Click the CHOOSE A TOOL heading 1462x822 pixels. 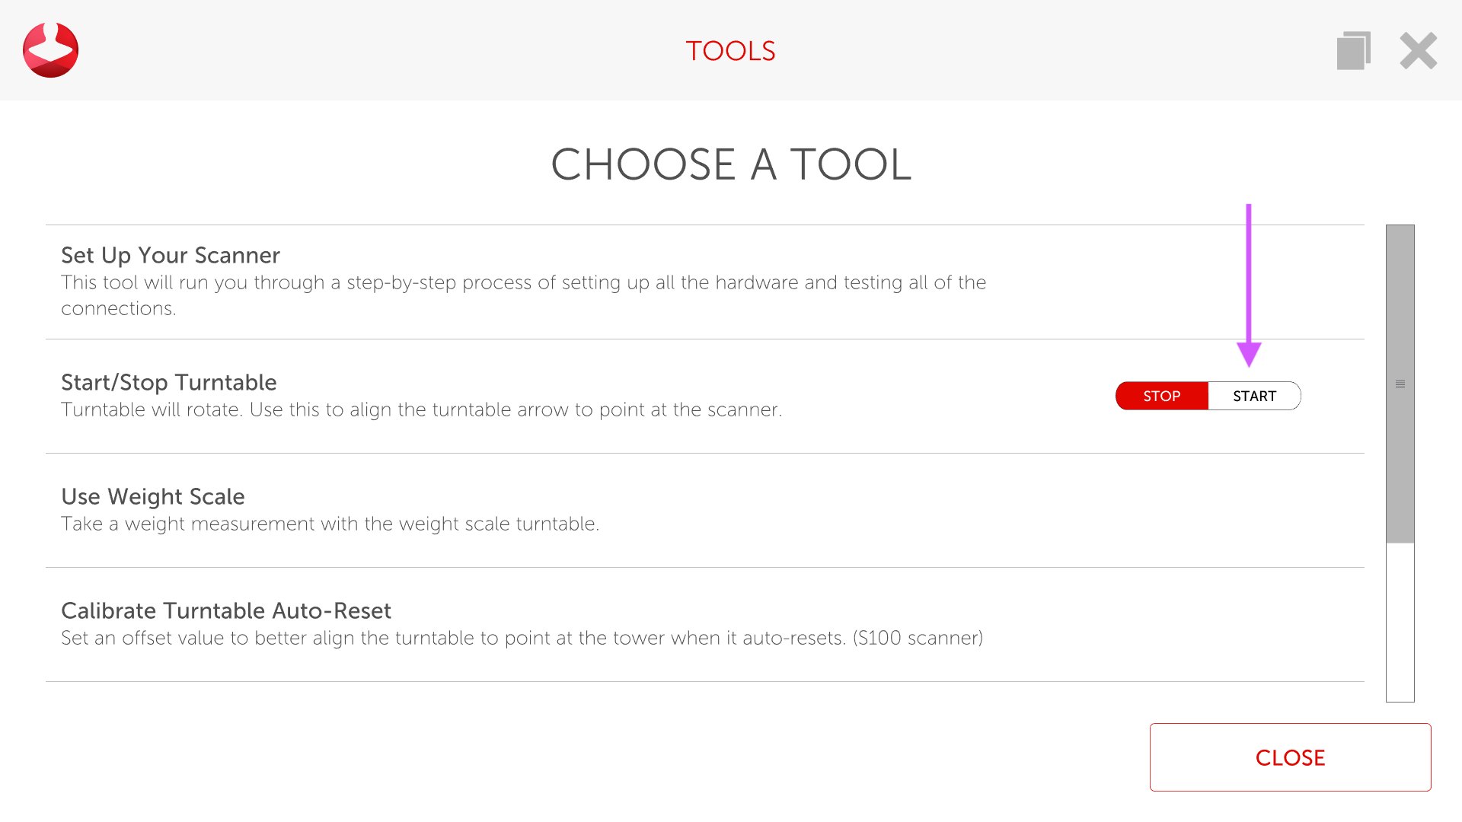pyautogui.click(x=731, y=164)
